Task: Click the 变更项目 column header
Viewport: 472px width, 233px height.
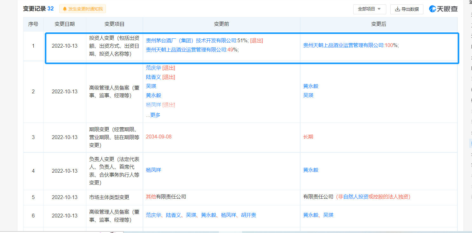Action: pyautogui.click(x=114, y=24)
